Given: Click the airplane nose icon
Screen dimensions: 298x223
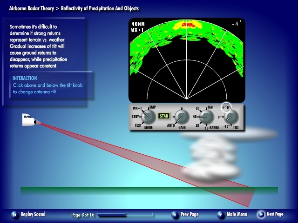Looking at the screenshot, I should tap(29, 120).
